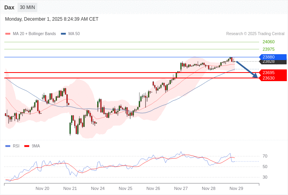Click the dark 23828 current price tag

[273, 62]
